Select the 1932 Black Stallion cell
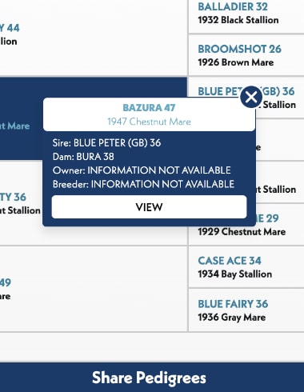The image size is (304, 392). click(x=246, y=17)
